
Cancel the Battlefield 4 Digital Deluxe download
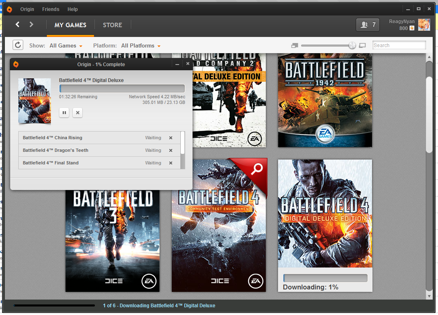point(78,113)
